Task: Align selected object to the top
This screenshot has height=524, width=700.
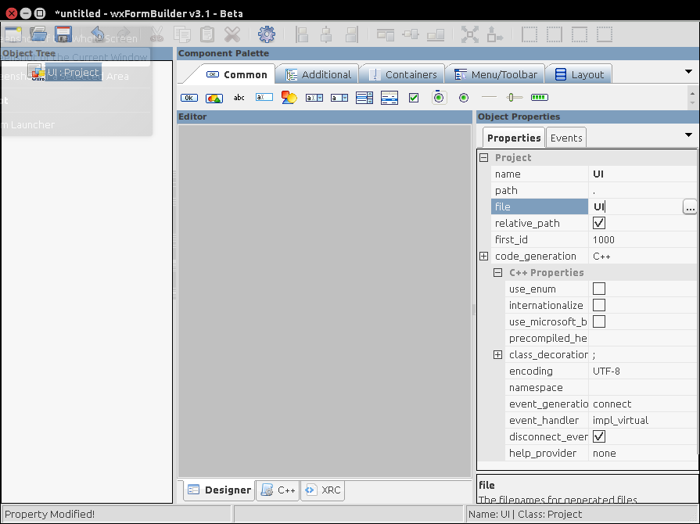Action: (x=386, y=34)
